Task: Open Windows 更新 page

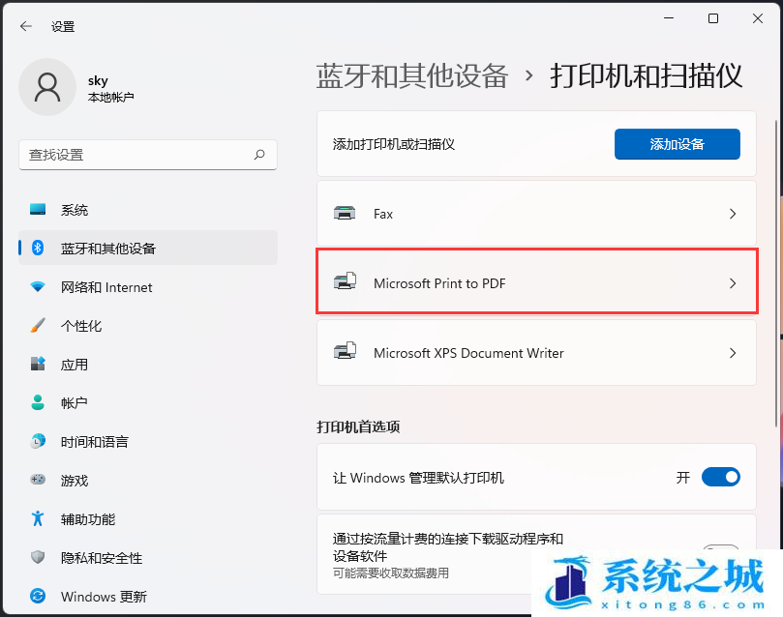Action: (x=148, y=596)
